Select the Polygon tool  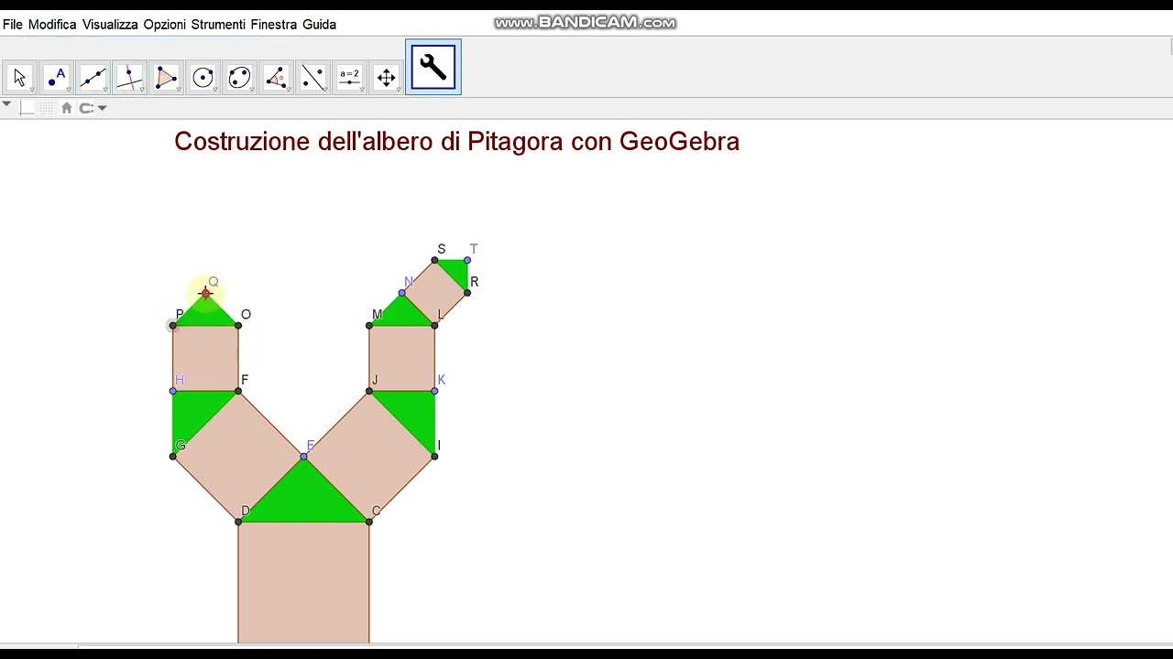pos(166,78)
